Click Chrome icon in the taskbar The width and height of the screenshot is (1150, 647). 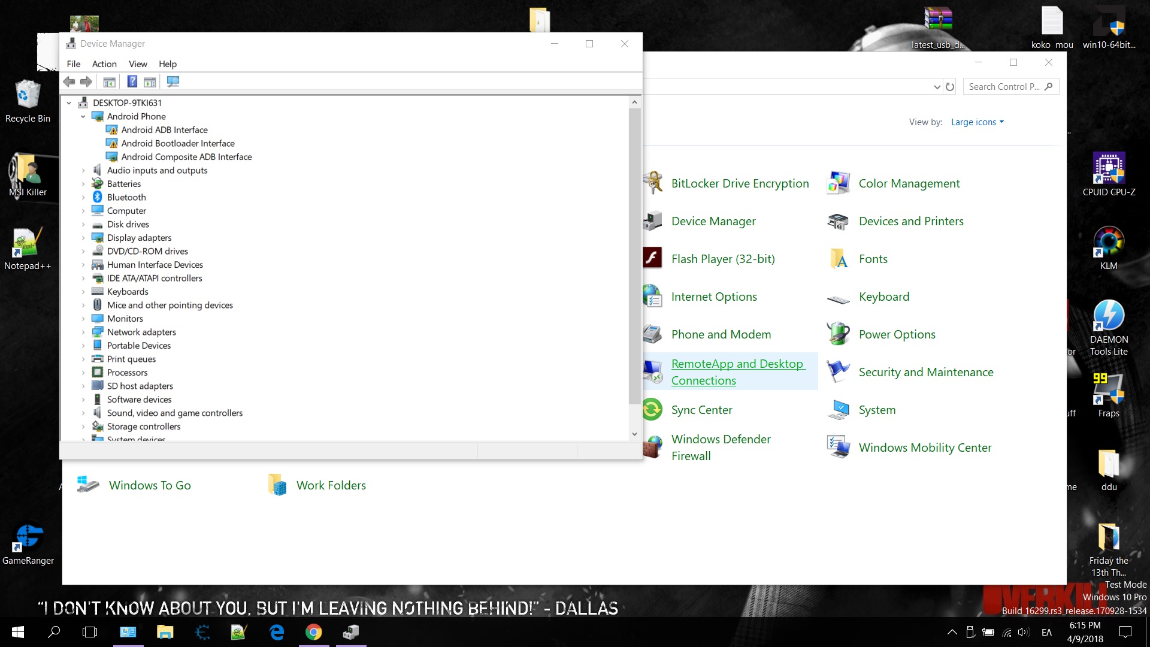(x=313, y=632)
